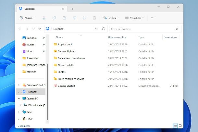Add a new tab with plus
Viewport: 198px width, 132px height.
coord(73,9)
